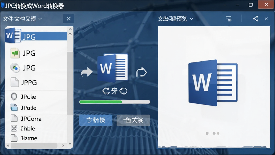Click the app logo in the title bar
The height and width of the screenshot is (155, 275).
click(2, 5)
